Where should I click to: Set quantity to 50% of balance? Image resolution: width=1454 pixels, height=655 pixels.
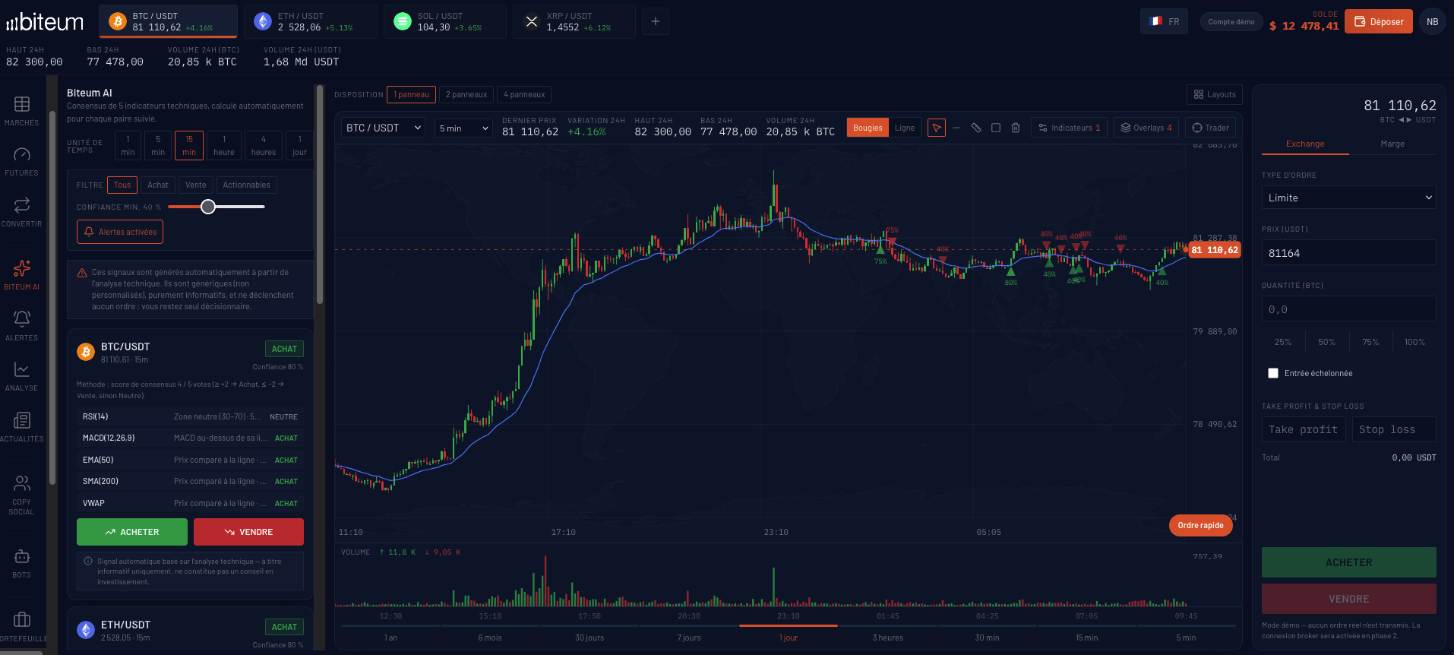[1327, 342]
